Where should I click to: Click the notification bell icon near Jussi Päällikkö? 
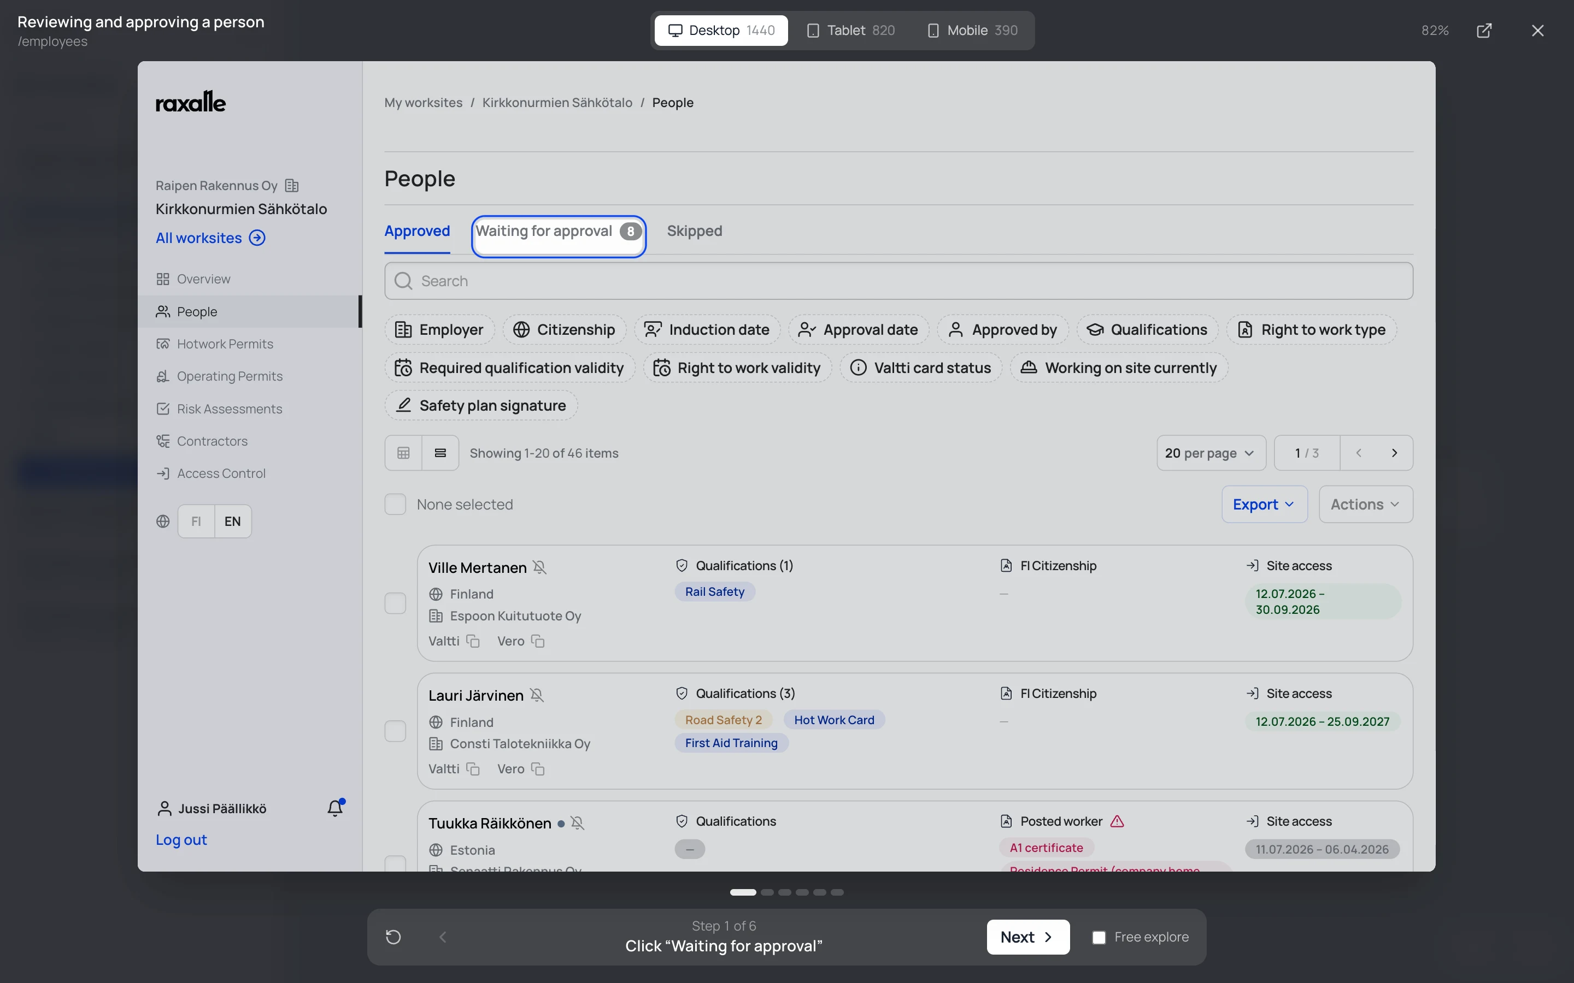click(x=335, y=808)
